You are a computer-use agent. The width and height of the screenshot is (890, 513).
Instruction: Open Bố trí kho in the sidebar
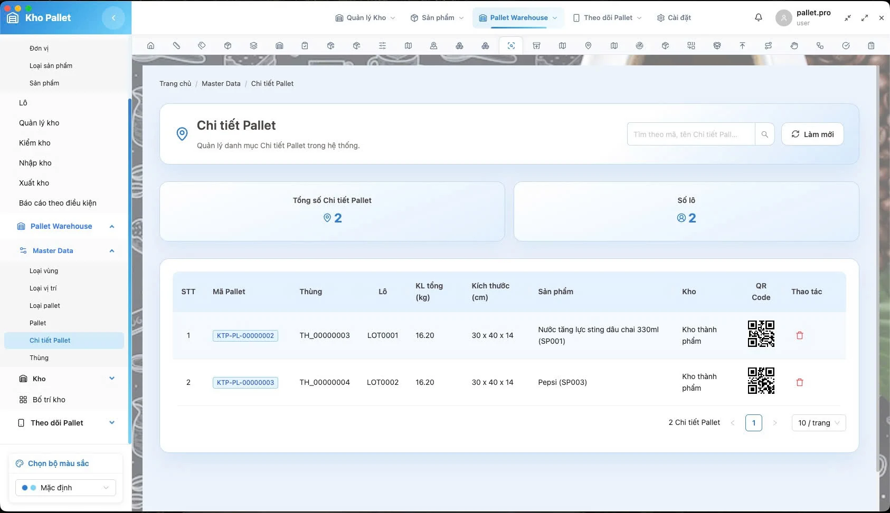coord(49,400)
